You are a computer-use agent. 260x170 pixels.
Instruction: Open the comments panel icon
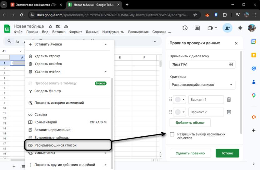click(197, 28)
